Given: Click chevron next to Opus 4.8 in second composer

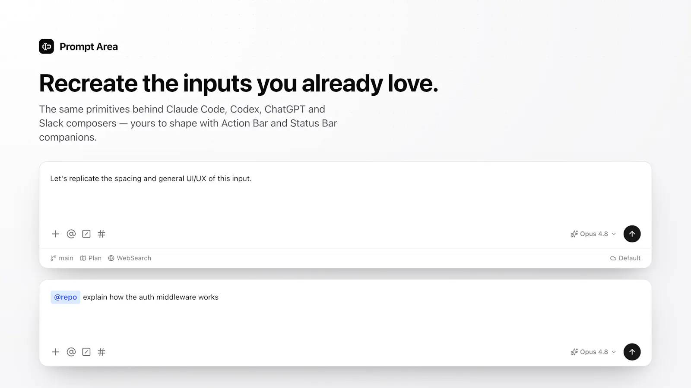Looking at the screenshot, I should pyautogui.click(x=614, y=352).
